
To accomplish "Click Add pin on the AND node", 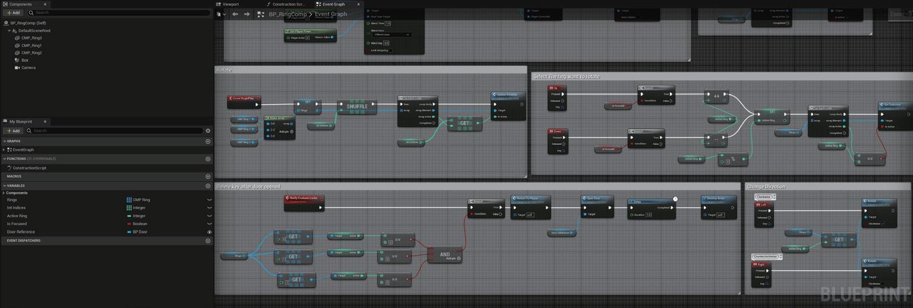I will click(x=453, y=258).
